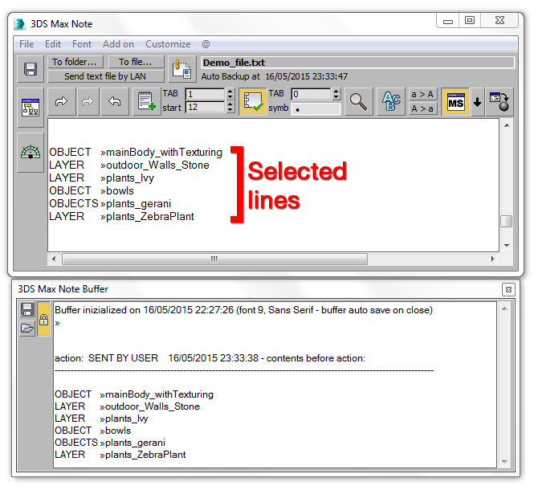This screenshot has height=490, width=534.
Task: Open the Add on menu
Action: coord(119,44)
